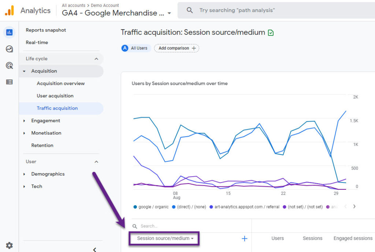Image resolution: width=375 pixels, height=252 pixels.
Task: Select Acquisition overview
Action: click(61, 84)
